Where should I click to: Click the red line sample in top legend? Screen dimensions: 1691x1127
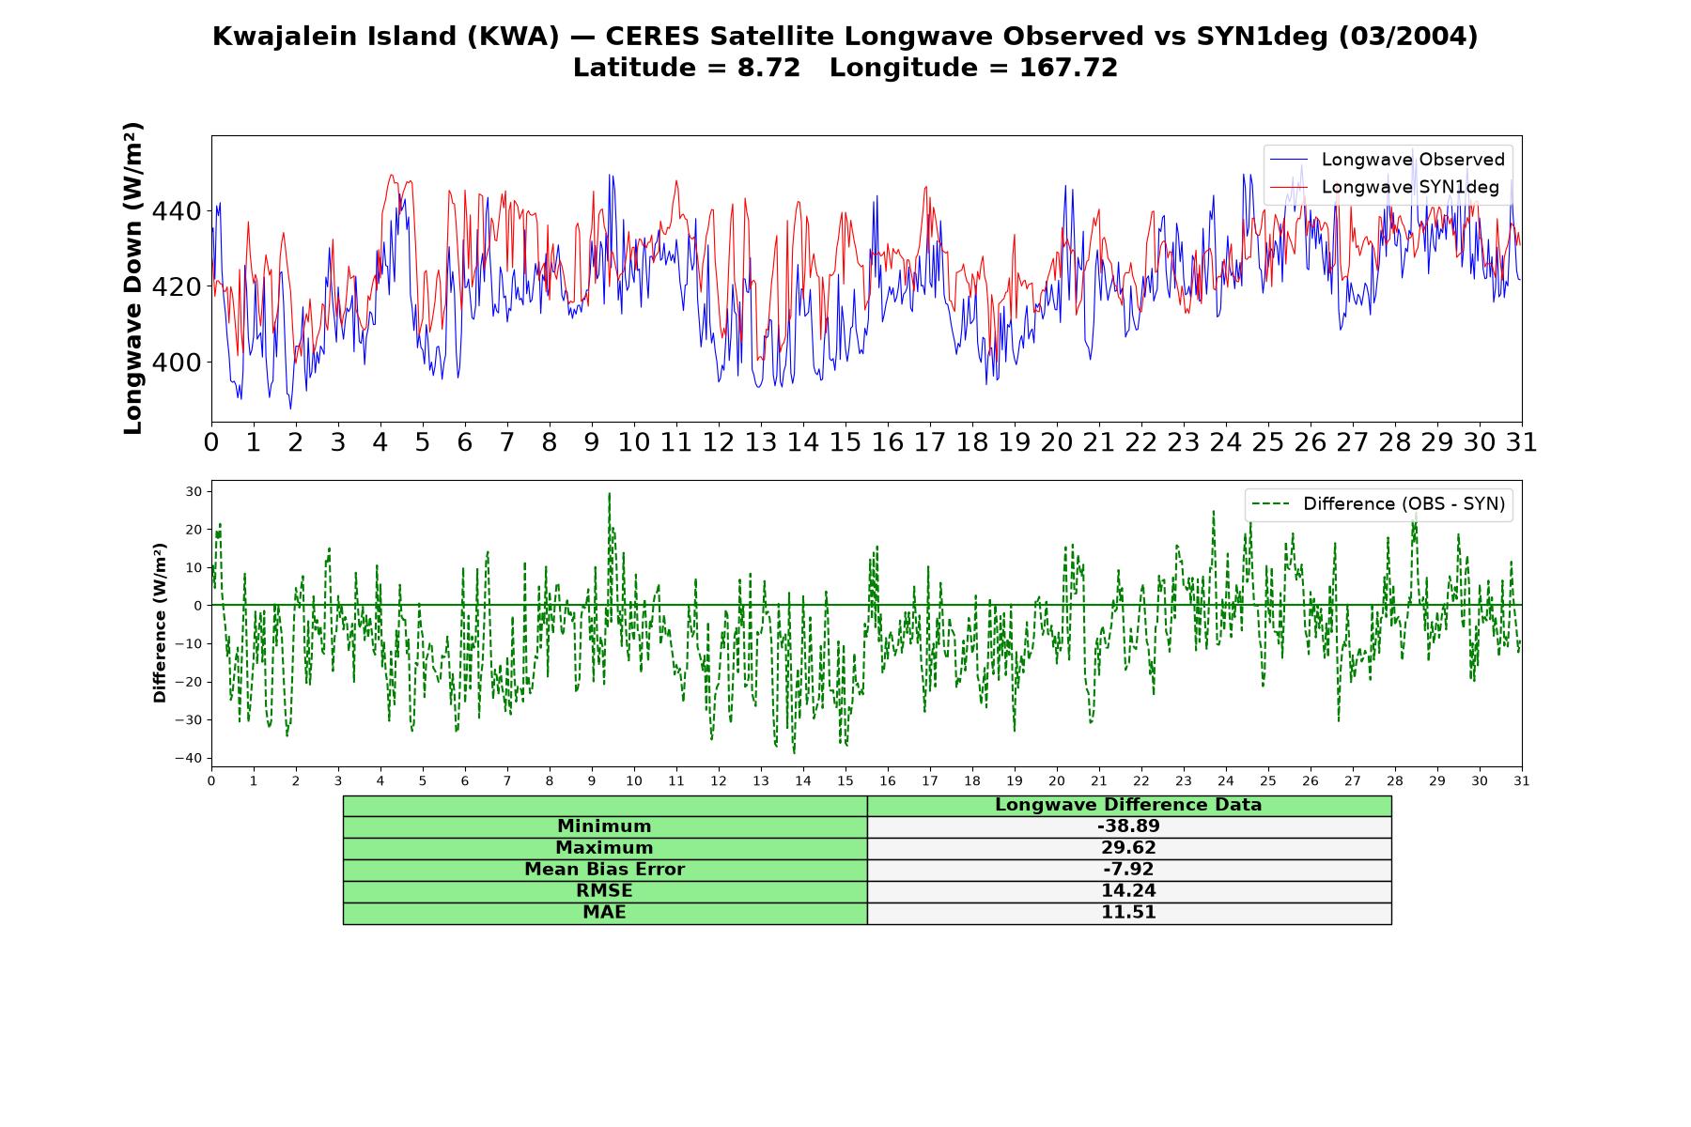click(1289, 187)
